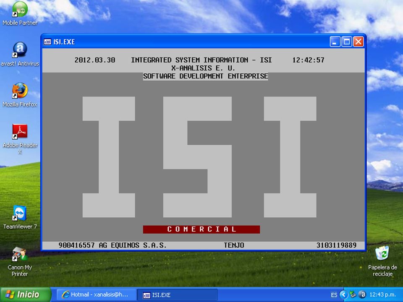403x302 pixels.
Task: Click INTEGRATED SYSTEM INFORMATION - ISI heading
Action: (x=201, y=60)
